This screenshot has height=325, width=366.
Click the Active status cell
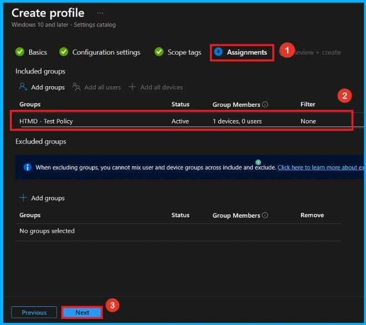click(x=180, y=121)
